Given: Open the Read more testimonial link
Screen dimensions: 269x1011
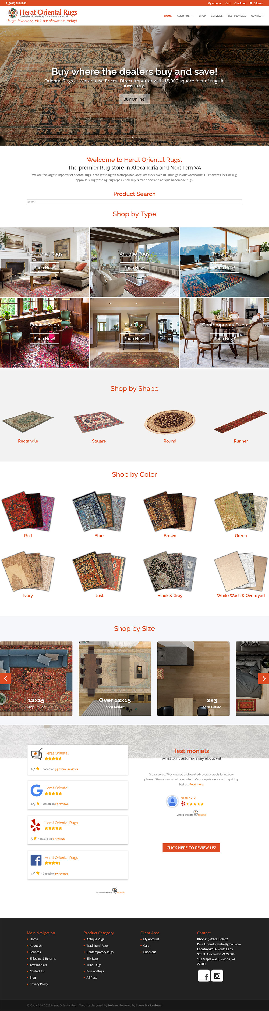Looking at the screenshot, I should pos(197,784).
